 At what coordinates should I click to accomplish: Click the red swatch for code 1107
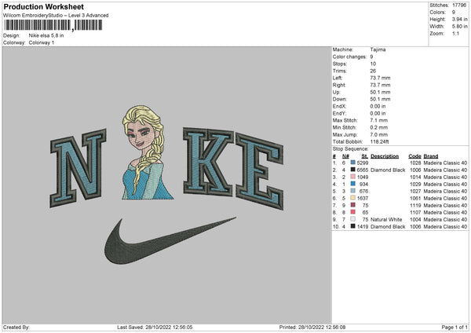353,212
